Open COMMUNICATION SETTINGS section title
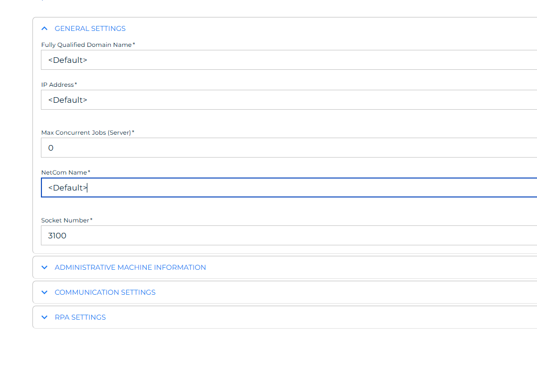The width and height of the screenshot is (537, 374). pos(105,292)
